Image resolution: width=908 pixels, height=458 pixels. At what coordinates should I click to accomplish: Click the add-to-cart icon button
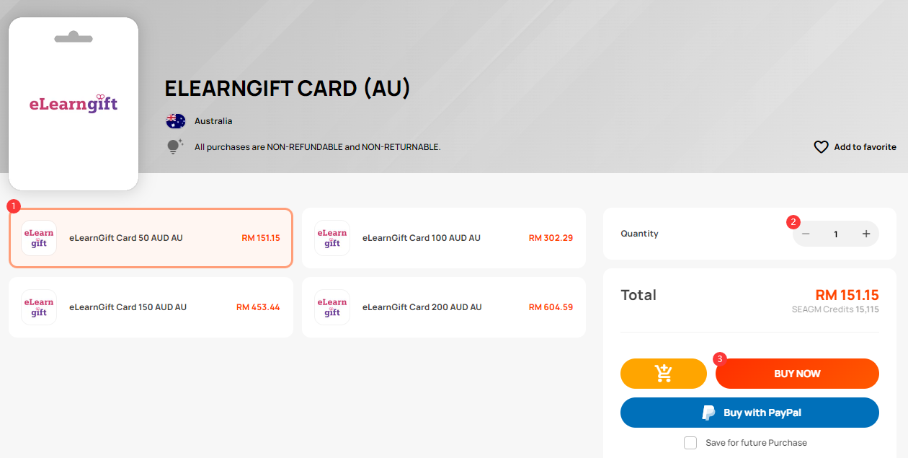[x=663, y=374]
